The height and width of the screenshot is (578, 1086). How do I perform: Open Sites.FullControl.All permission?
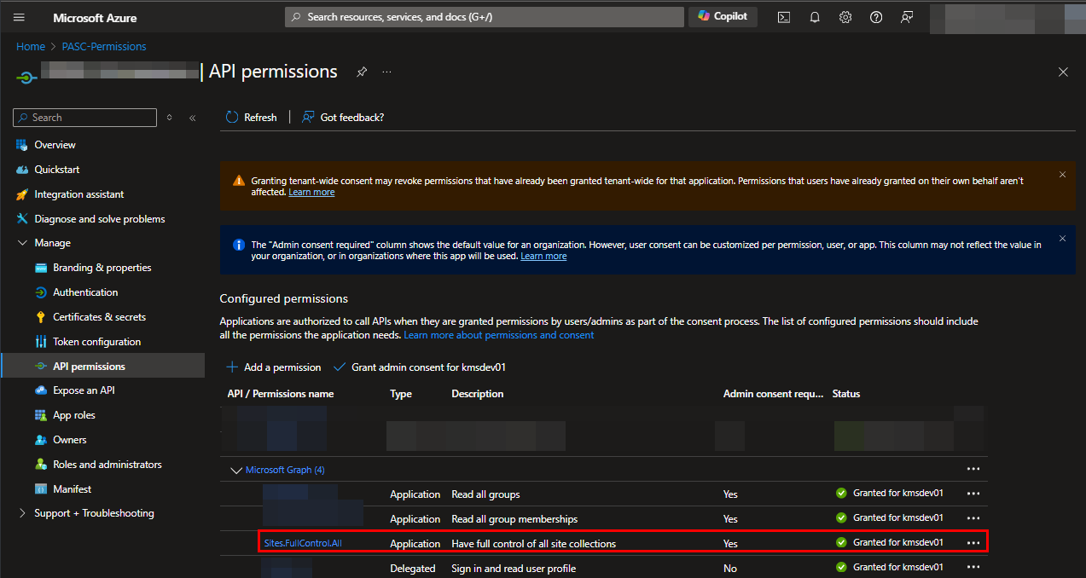(x=304, y=544)
